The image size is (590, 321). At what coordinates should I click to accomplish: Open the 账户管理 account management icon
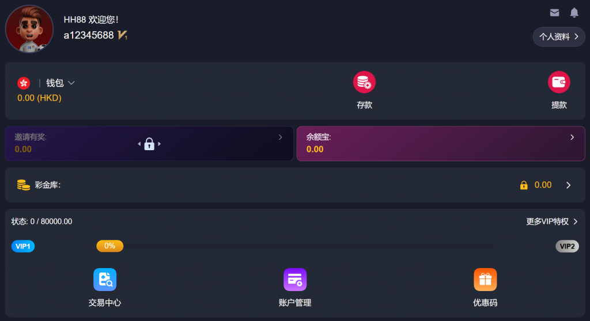click(x=294, y=279)
